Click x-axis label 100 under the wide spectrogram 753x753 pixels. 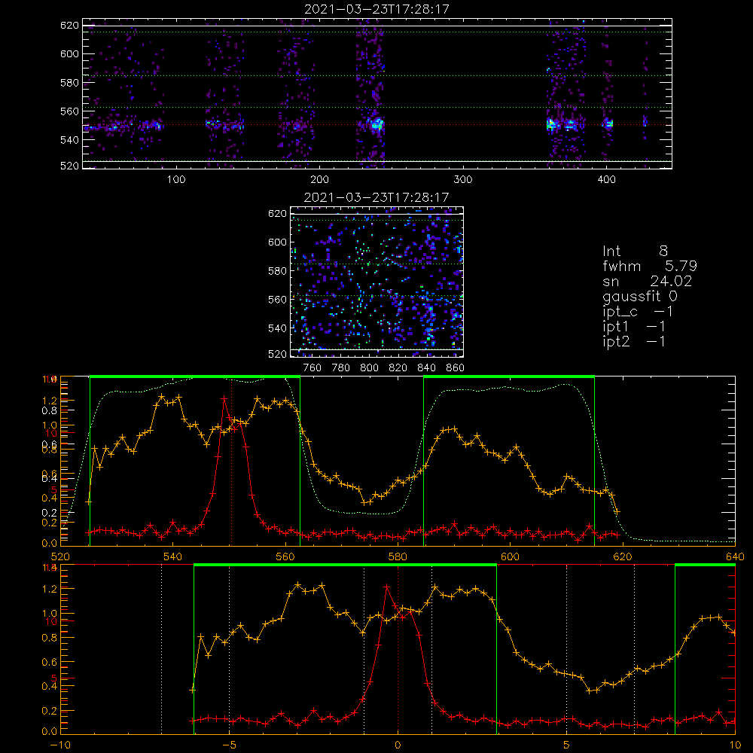(176, 180)
